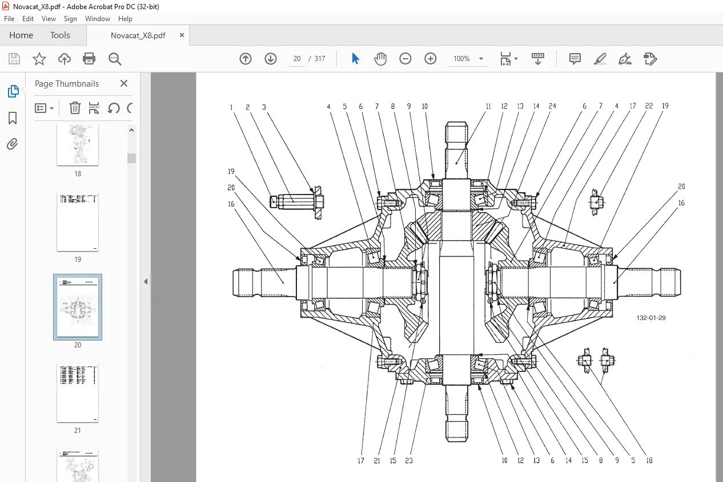Open the Edit menu
This screenshot has width=723, height=482.
point(28,19)
